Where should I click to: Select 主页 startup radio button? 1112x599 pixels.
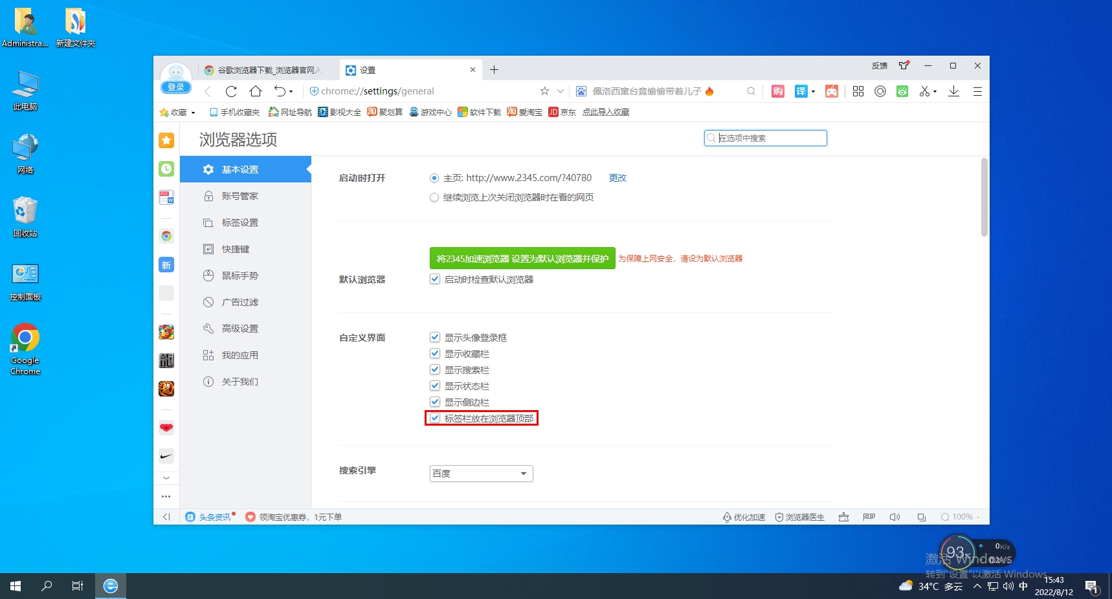pos(434,178)
